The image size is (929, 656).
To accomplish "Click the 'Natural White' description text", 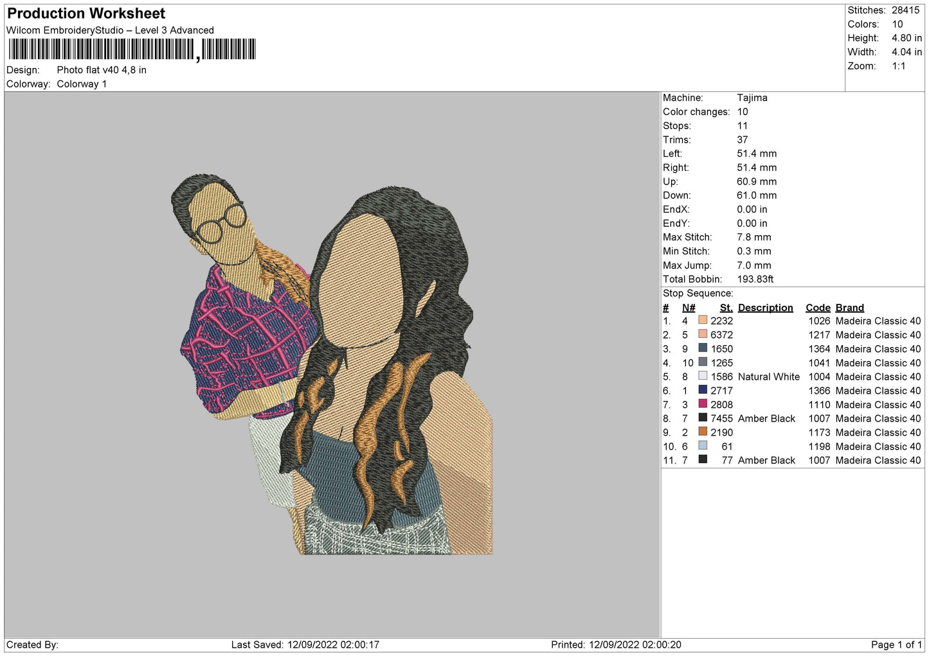I will tap(769, 377).
